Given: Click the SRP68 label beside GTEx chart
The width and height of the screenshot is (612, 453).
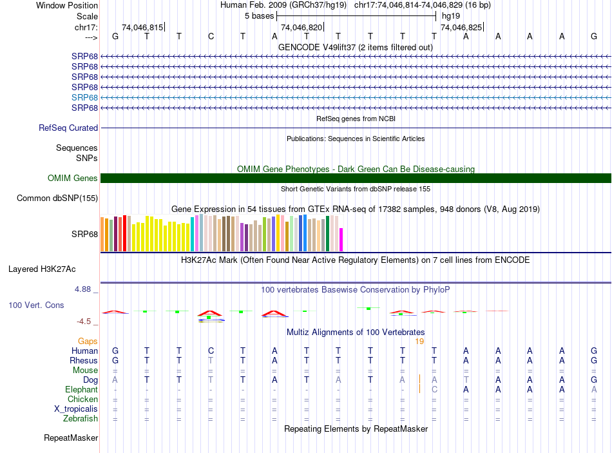Looking at the screenshot, I should click(84, 234).
